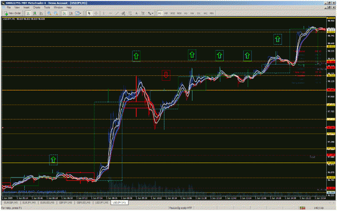
Task: Switch to M5 timeframe
Action: pyautogui.click(x=166, y=13)
